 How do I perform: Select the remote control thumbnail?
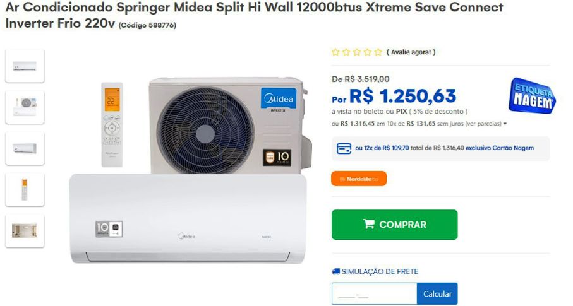(25, 190)
